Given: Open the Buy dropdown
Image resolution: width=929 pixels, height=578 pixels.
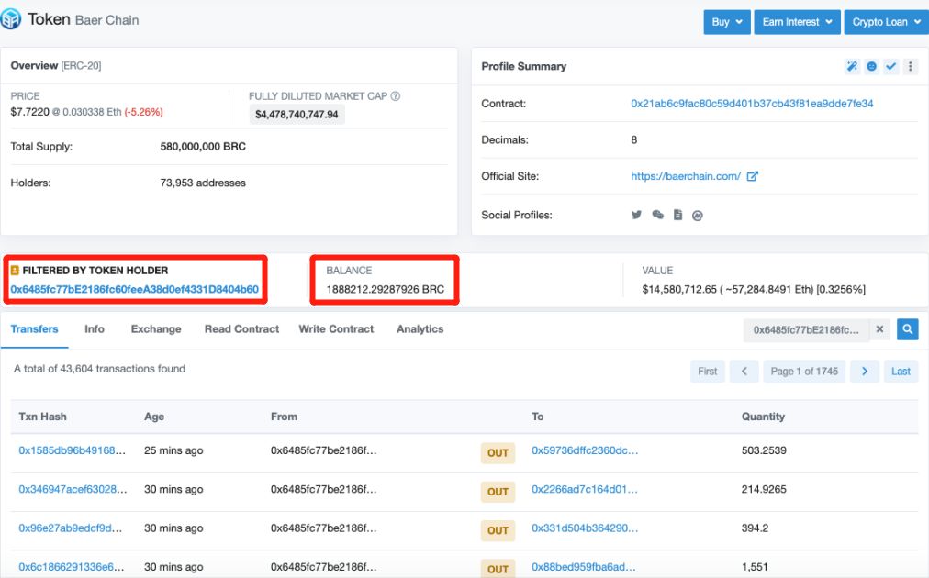Looking at the screenshot, I should (x=727, y=22).
